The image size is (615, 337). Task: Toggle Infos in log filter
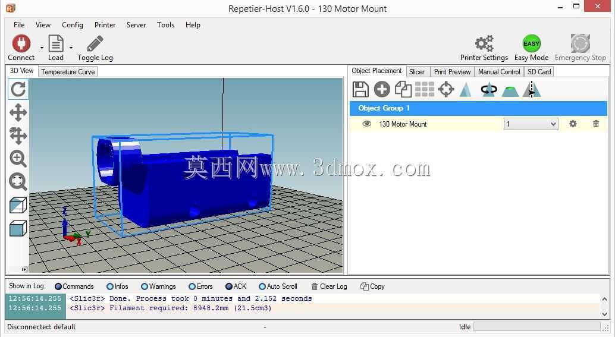pos(117,286)
